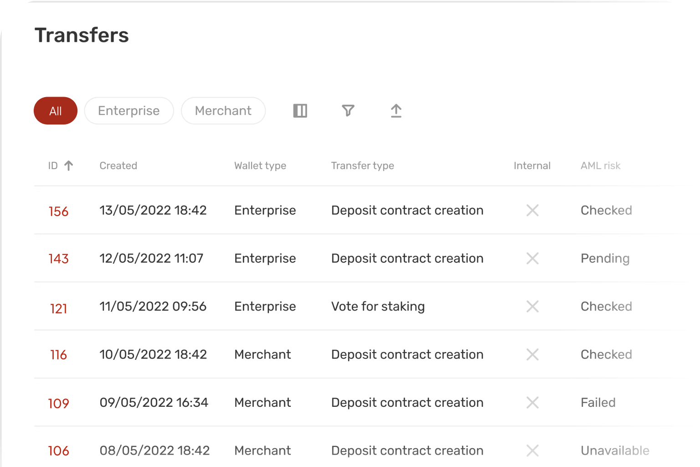Screen dimensions: 700x467
Task: Click the AML risk column header
Action: pos(600,166)
